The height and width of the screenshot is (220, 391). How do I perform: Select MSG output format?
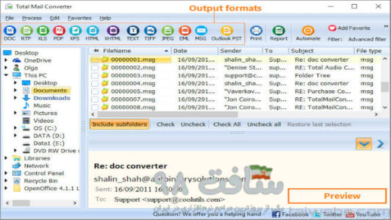coord(201,33)
